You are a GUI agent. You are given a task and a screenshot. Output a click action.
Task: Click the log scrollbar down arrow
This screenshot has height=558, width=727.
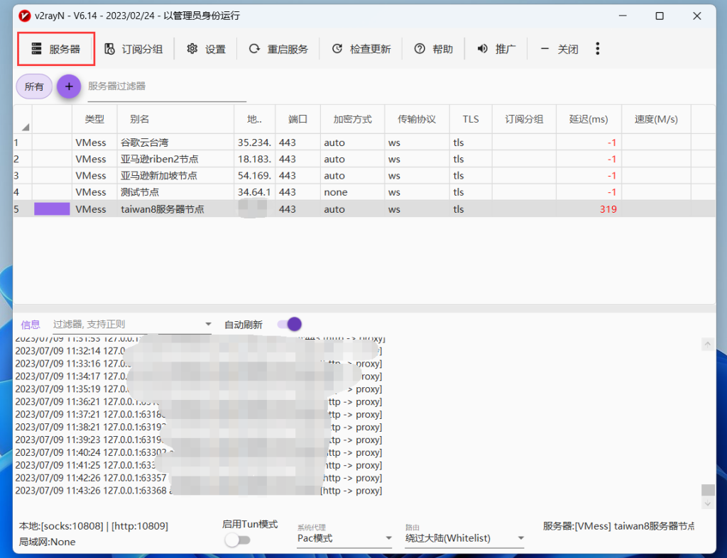tap(708, 503)
